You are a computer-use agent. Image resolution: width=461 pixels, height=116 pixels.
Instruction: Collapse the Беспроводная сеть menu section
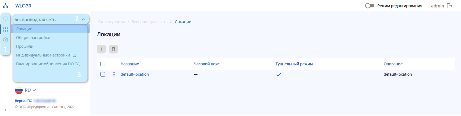point(83,19)
